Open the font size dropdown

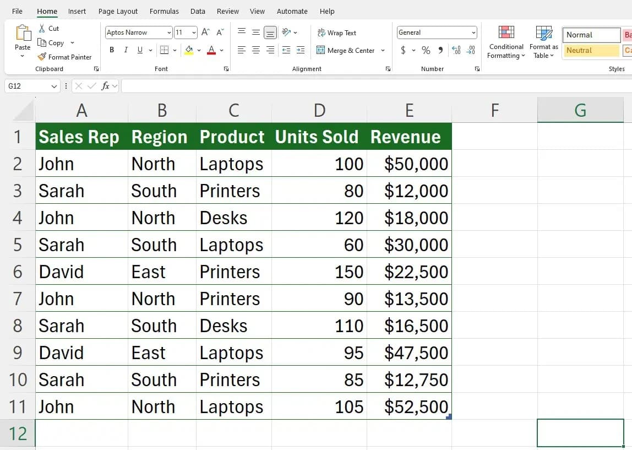(194, 32)
